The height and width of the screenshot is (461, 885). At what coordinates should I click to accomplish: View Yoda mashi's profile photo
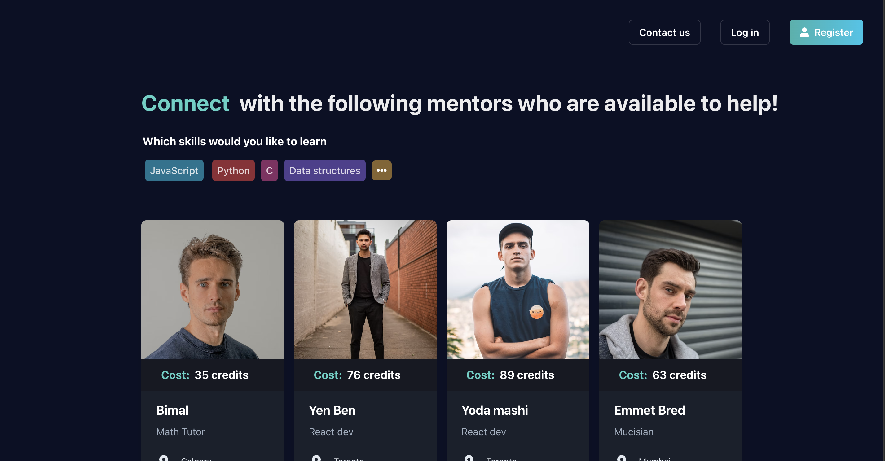point(518,290)
